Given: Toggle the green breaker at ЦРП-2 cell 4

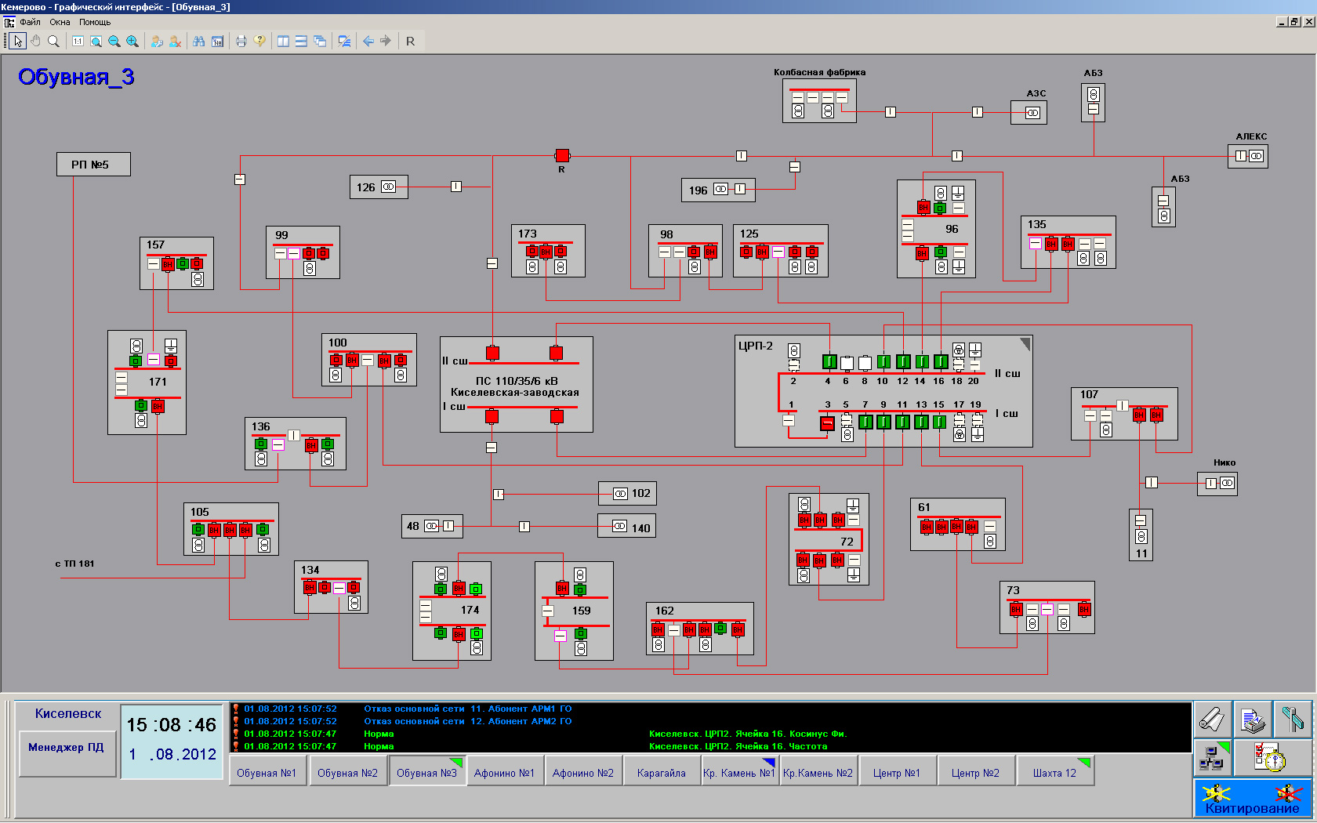Looking at the screenshot, I should click(x=829, y=361).
